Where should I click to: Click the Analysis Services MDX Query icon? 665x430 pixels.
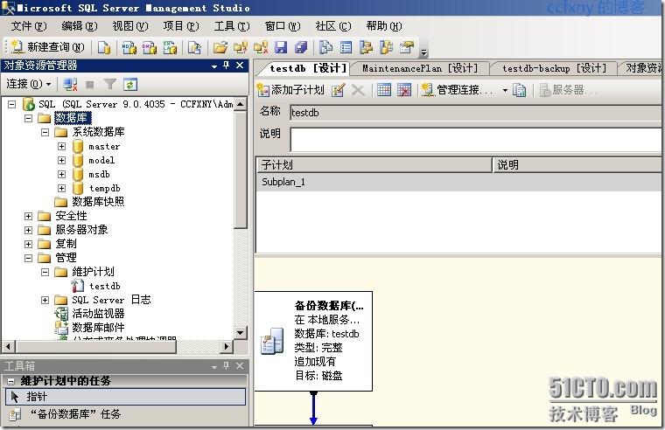click(129, 47)
